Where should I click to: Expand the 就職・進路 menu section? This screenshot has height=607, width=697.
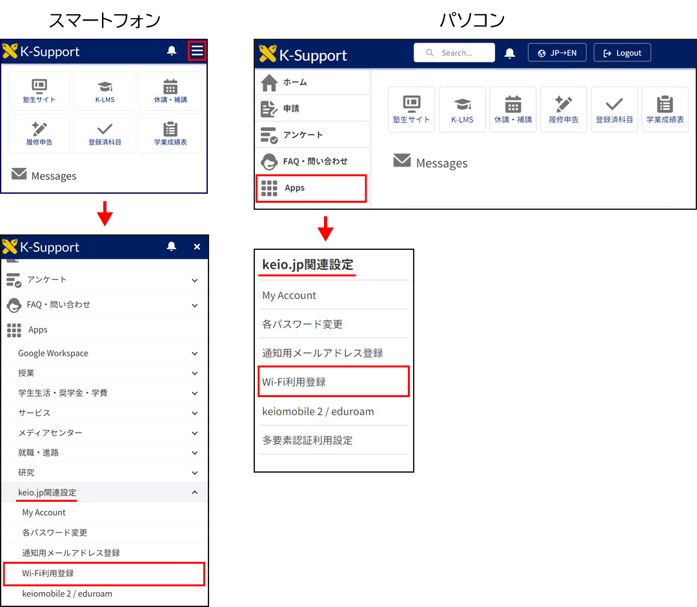pyautogui.click(x=194, y=453)
